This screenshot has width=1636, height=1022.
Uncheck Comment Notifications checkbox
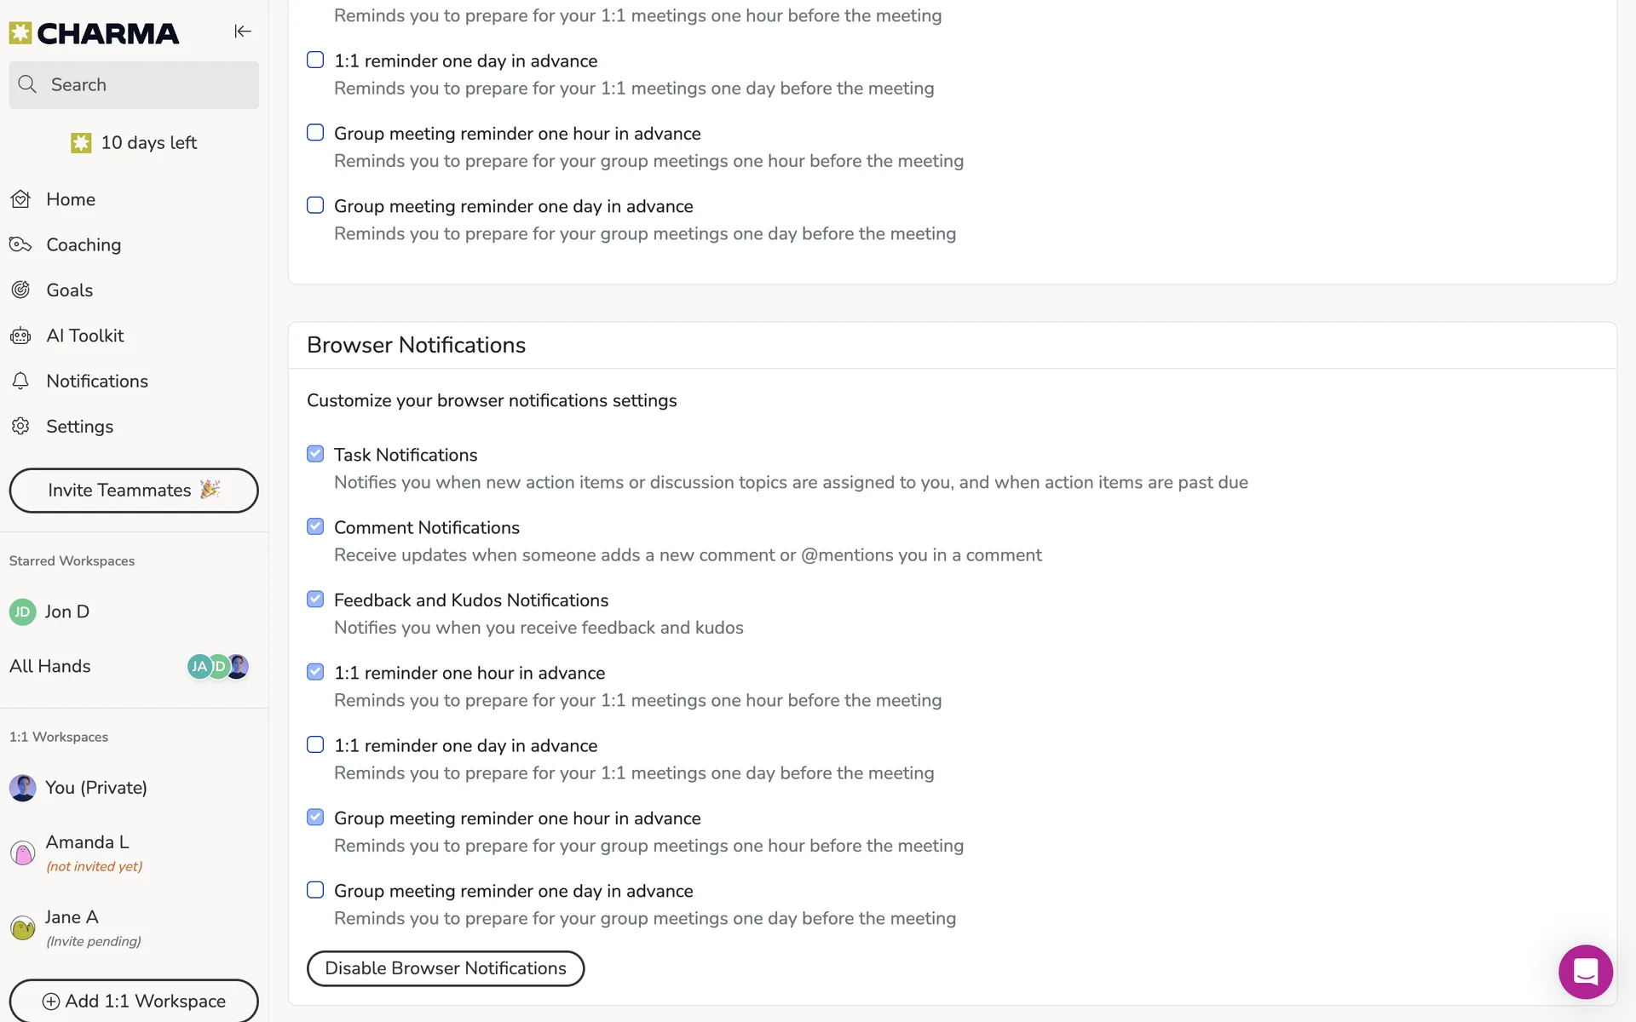tap(315, 526)
